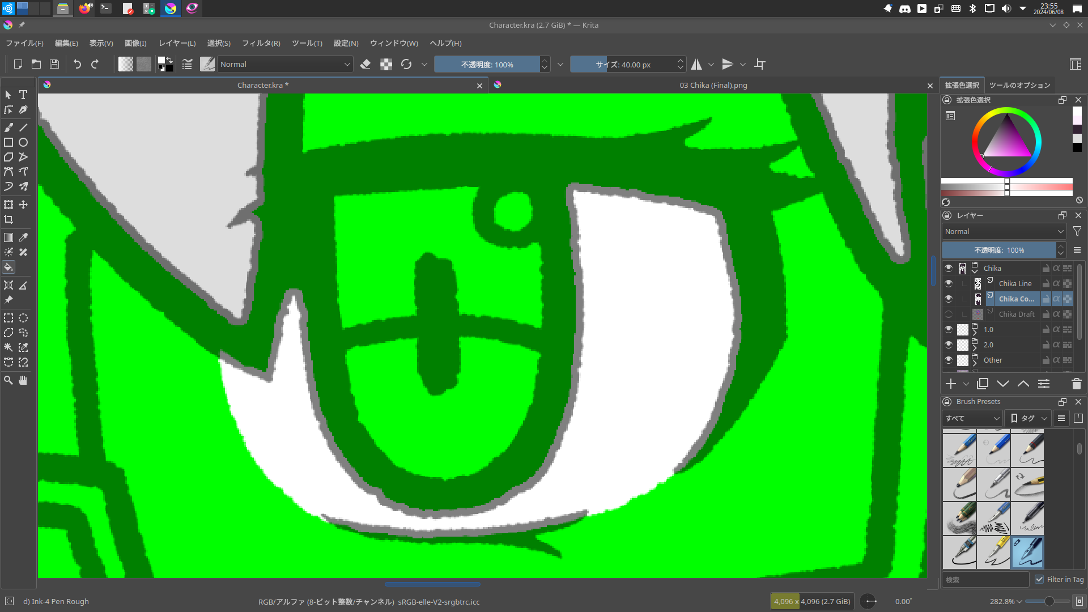Screen dimensions: 1088x612
Task: Switch to ツールのオプション panel tab
Action: click(1019, 85)
